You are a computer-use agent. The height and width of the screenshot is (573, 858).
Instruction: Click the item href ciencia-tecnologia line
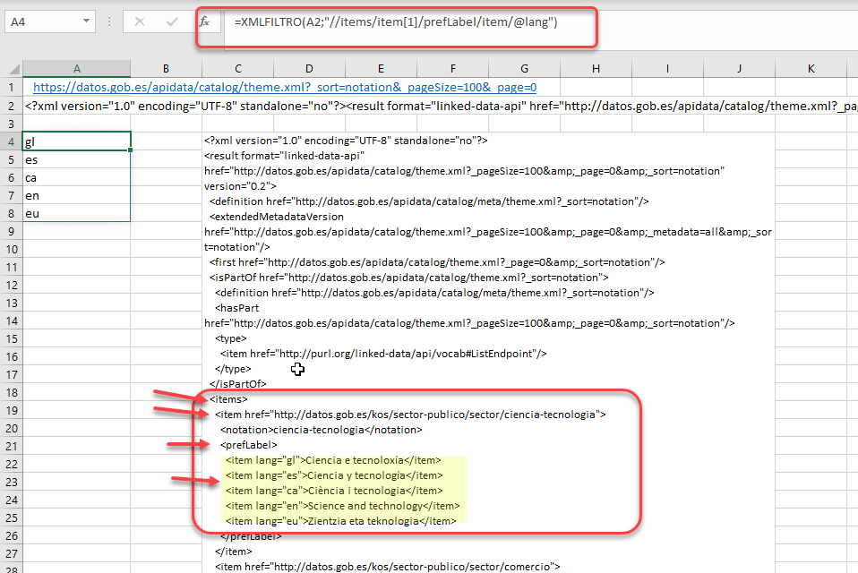(410, 415)
